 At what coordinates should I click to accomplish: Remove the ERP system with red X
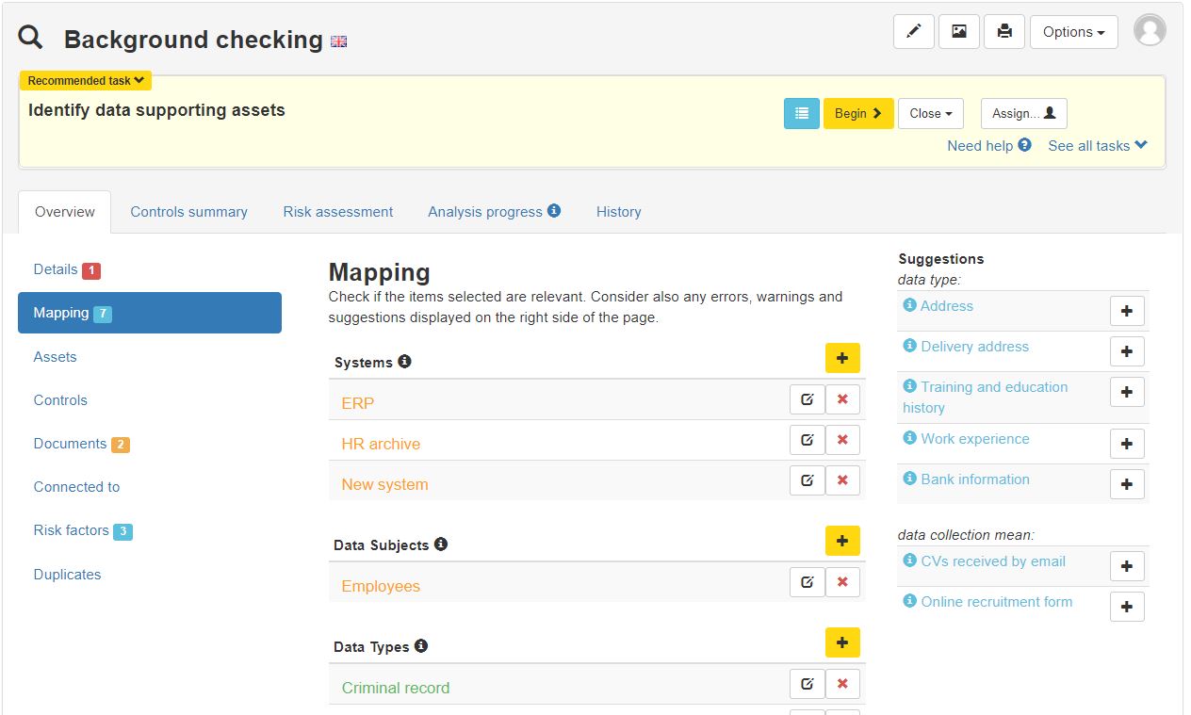pos(842,399)
